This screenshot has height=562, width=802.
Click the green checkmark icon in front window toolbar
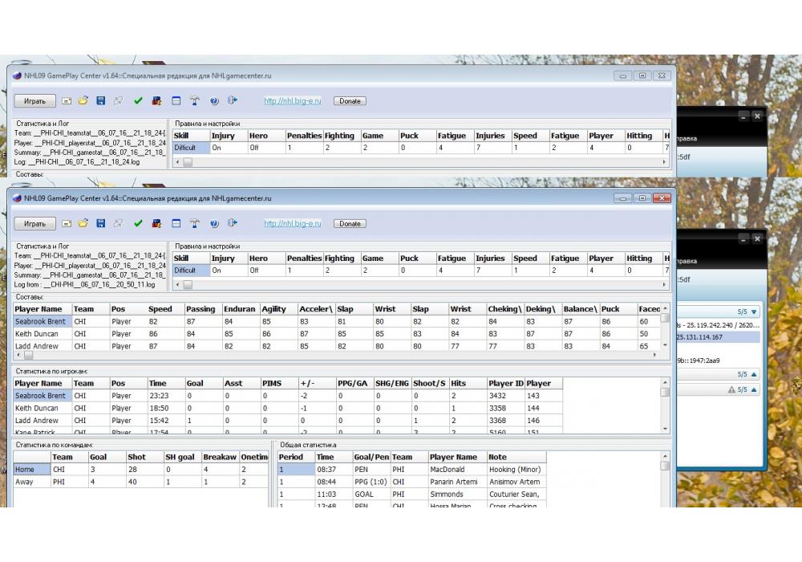click(138, 223)
